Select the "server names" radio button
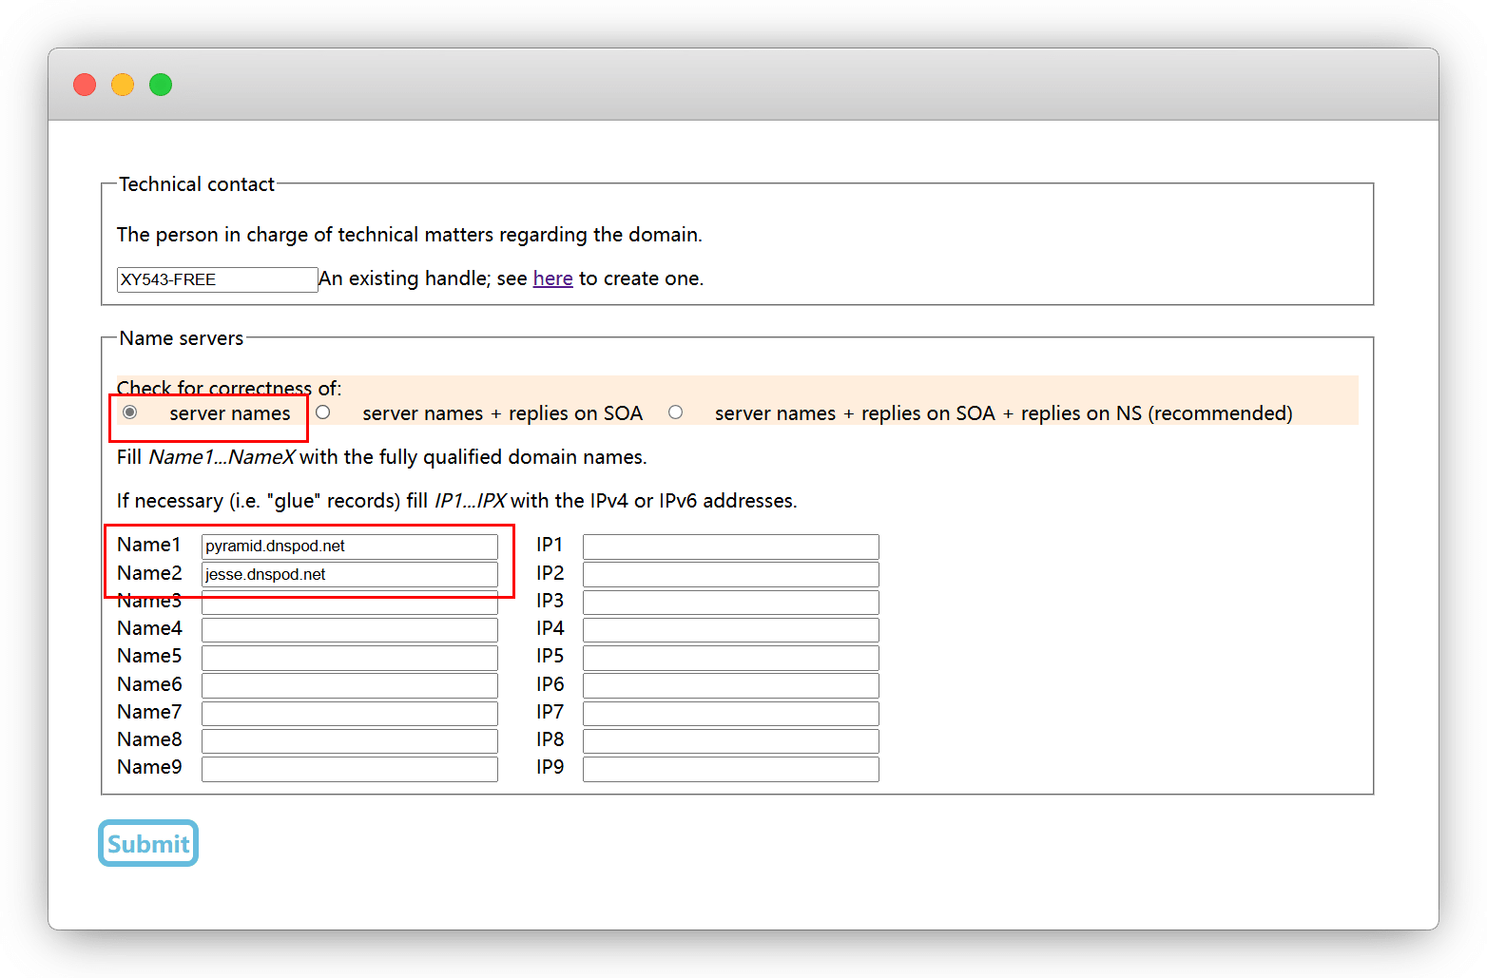Screen dimensions: 1487x978 (x=130, y=412)
